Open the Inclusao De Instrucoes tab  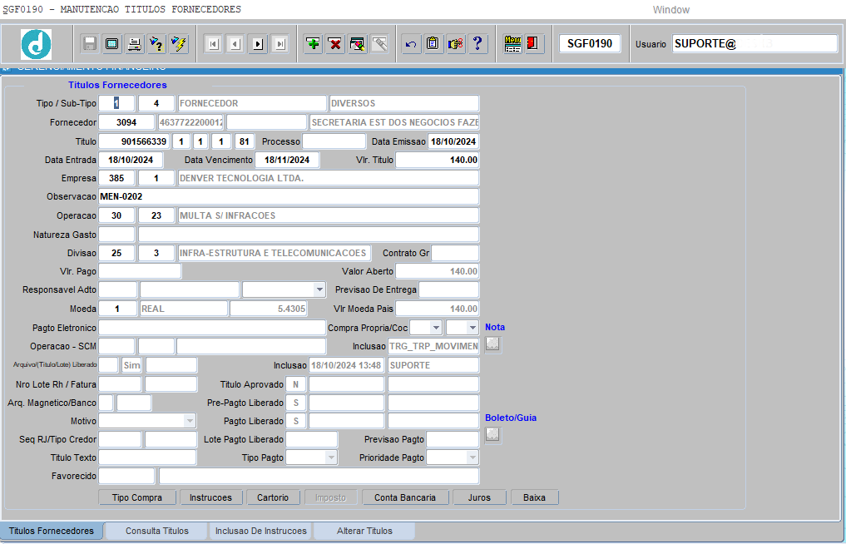pos(261,531)
